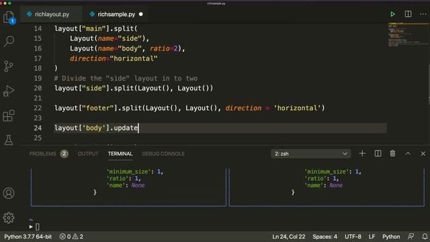
Task: Split the editor to the right
Action: click(408, 14)
